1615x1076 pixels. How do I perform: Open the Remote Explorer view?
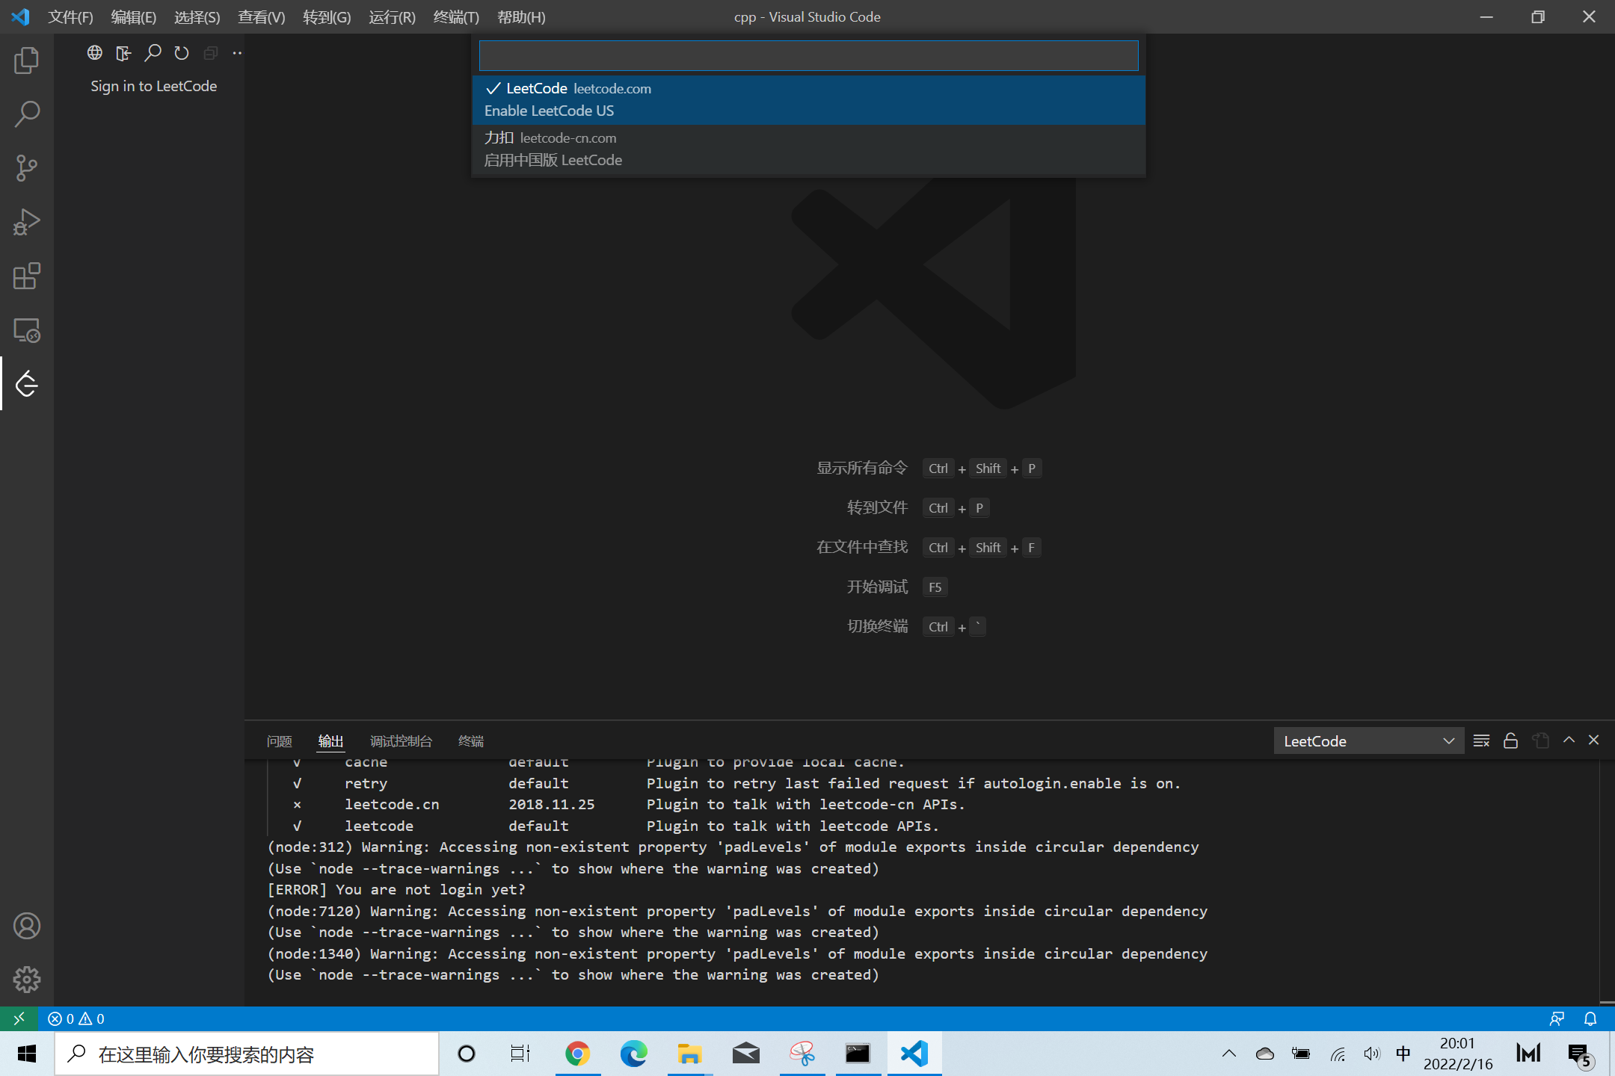click(x=27, y=330)
